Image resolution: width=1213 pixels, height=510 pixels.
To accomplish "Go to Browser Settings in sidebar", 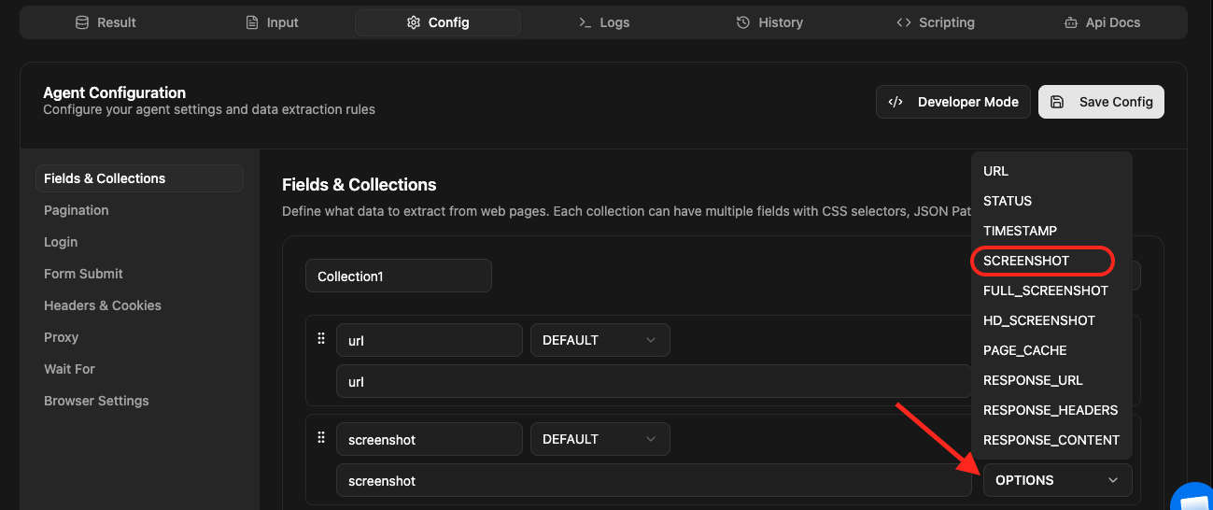I will pyautogui.click(x=96, y=401).
